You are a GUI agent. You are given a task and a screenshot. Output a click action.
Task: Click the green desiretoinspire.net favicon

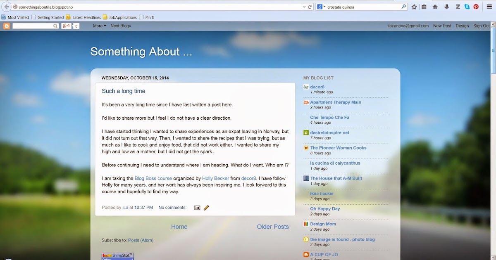coord(306,133)
